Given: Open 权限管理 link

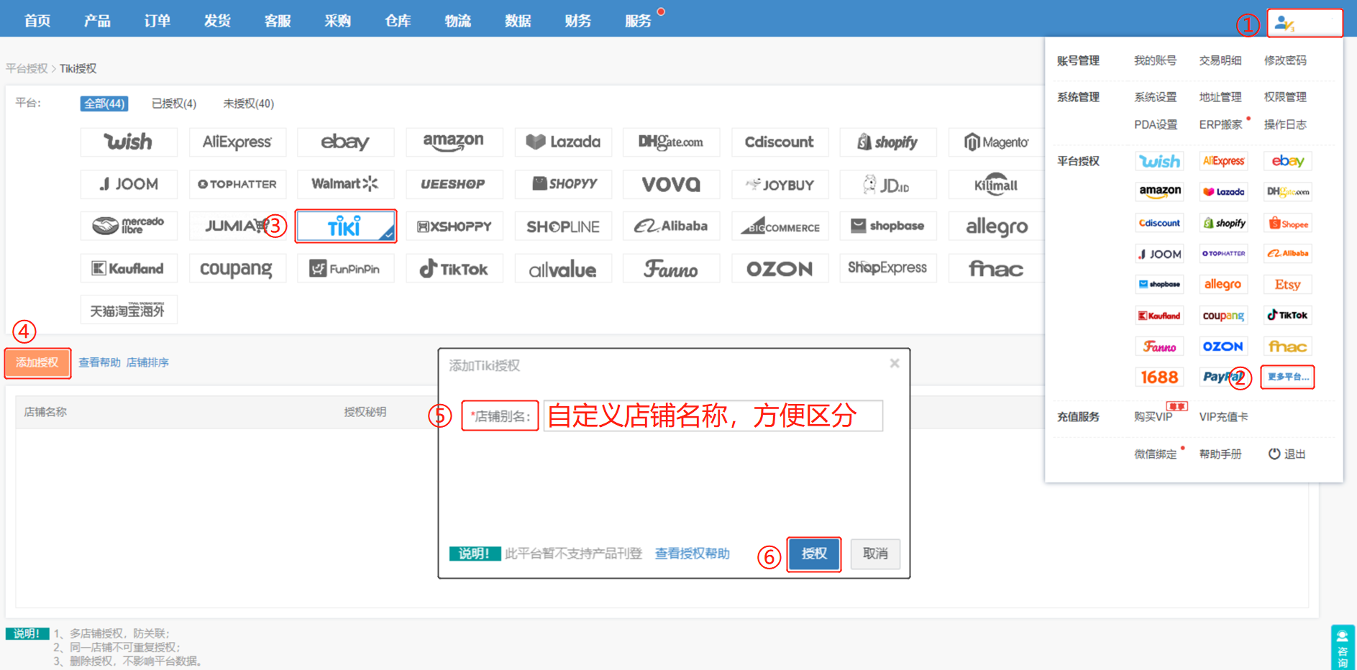Looking at the screenshot, I should [1285, 97].
